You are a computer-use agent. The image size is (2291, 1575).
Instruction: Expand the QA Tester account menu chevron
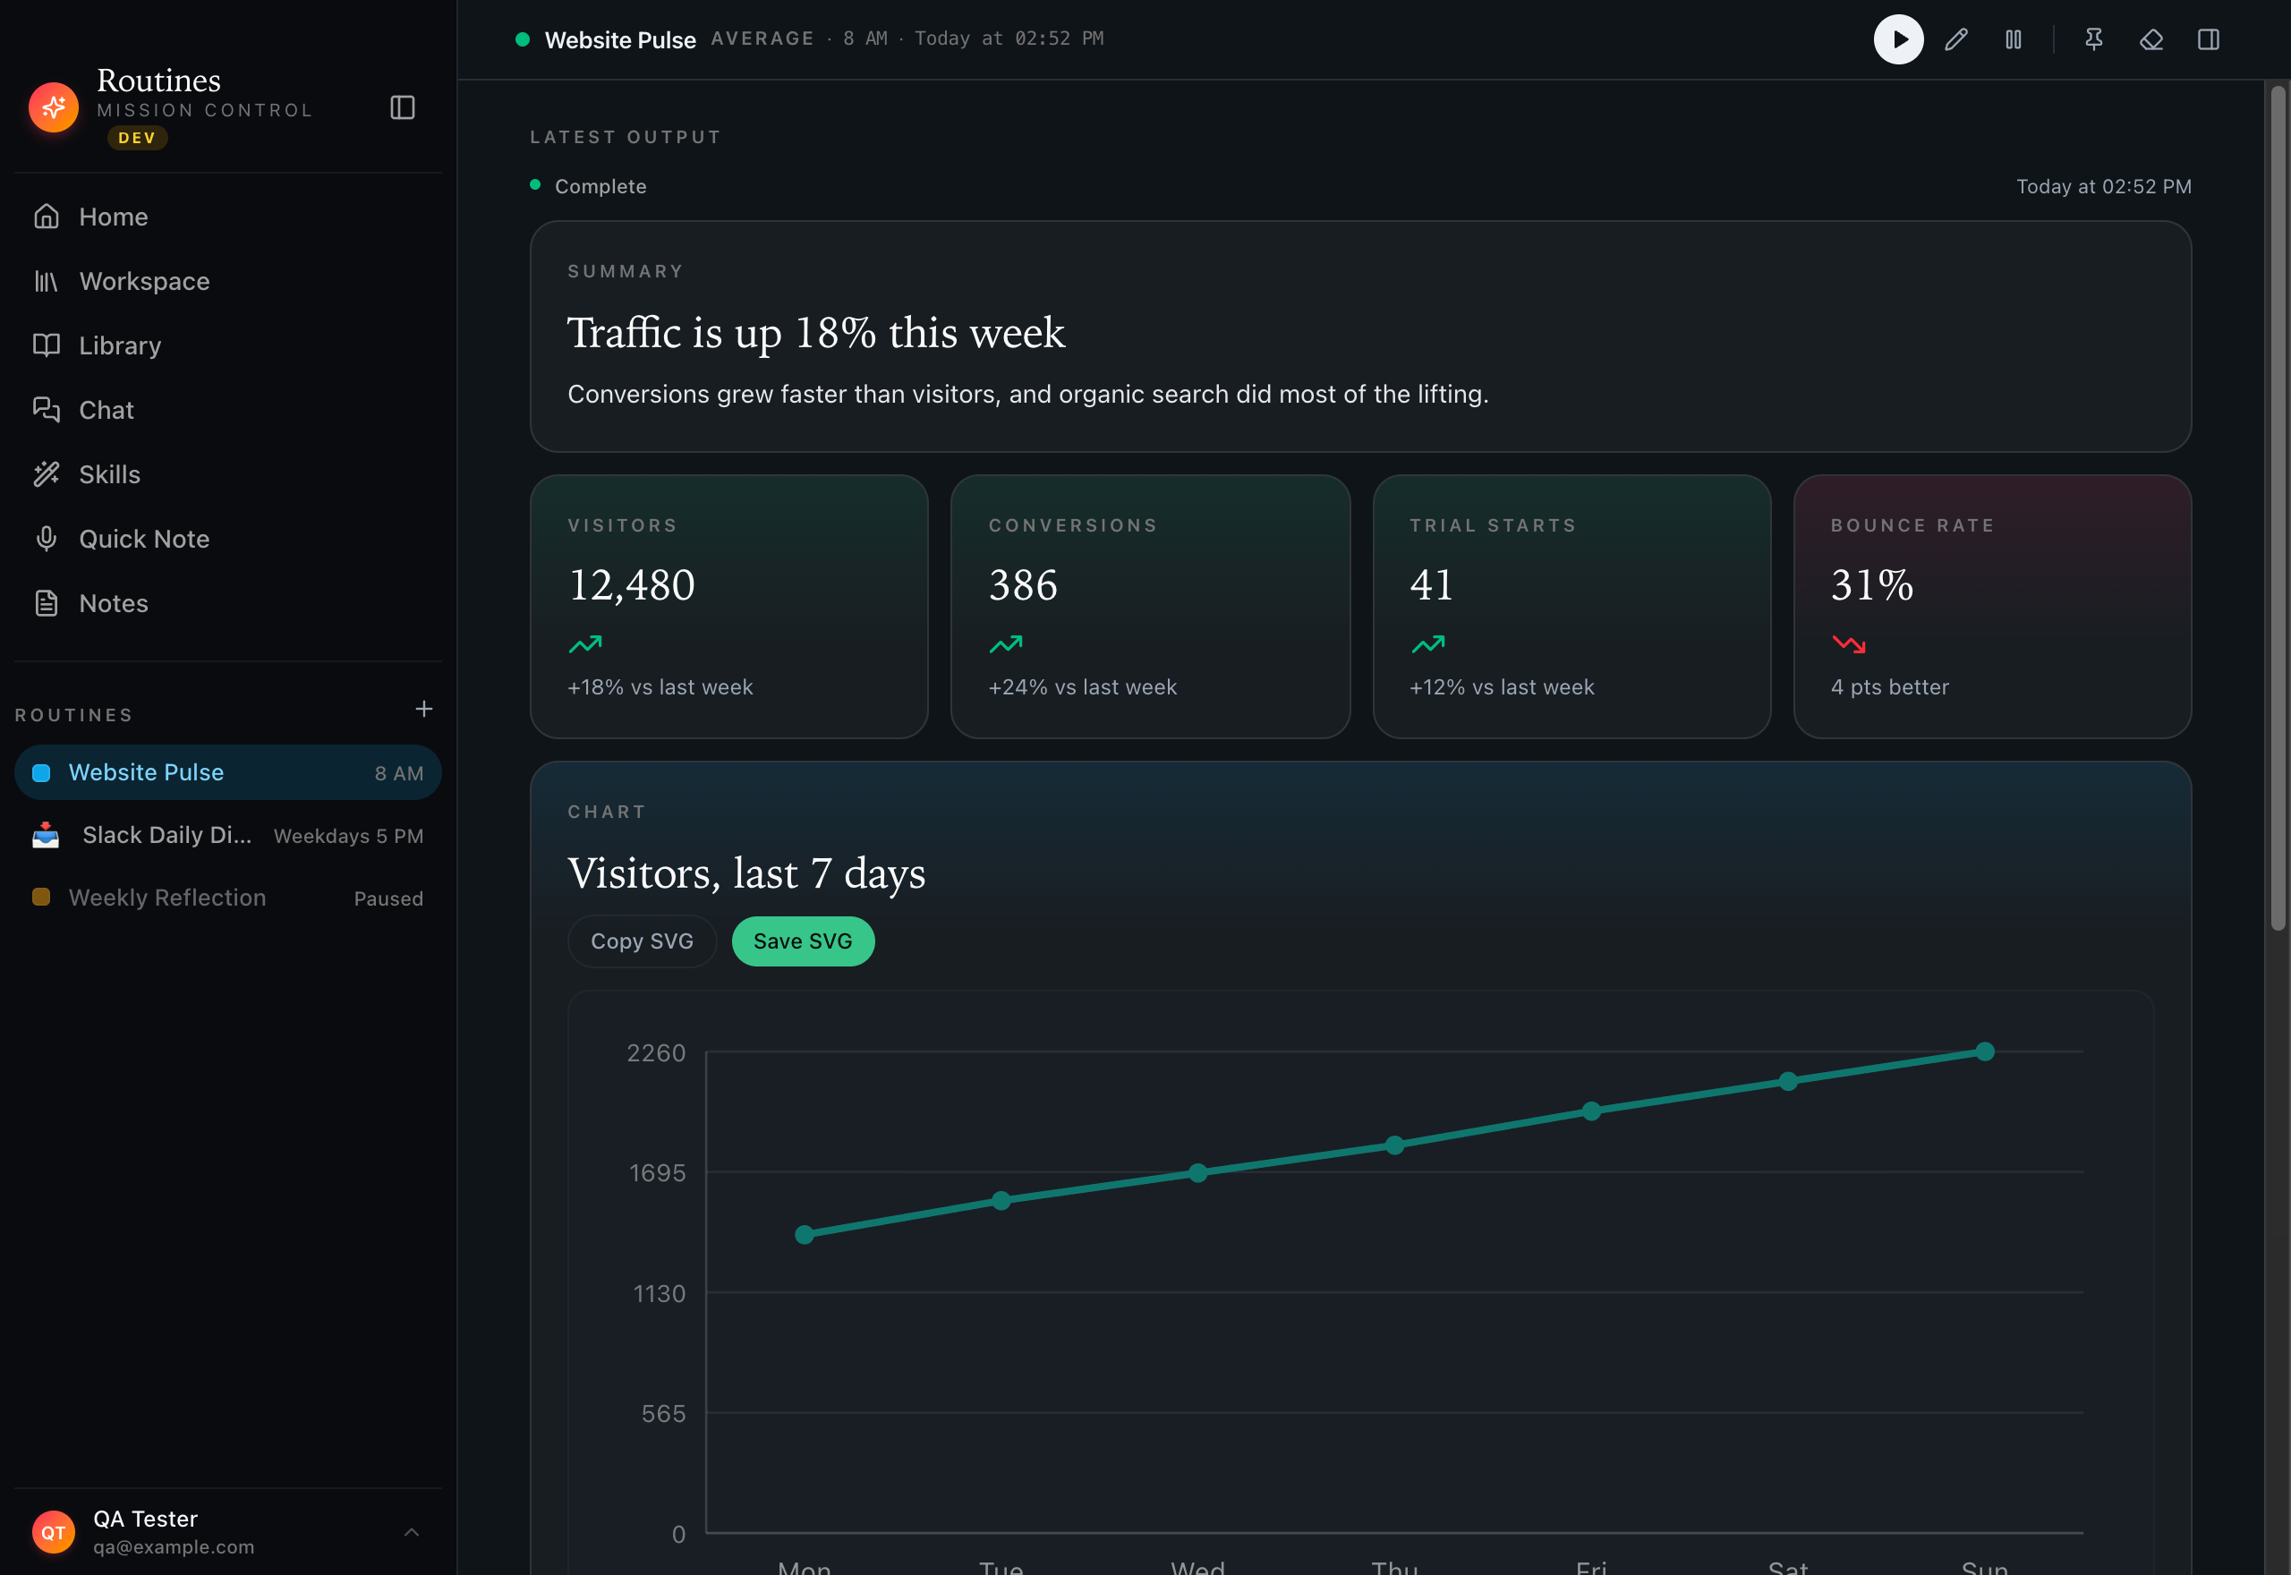413,1533
